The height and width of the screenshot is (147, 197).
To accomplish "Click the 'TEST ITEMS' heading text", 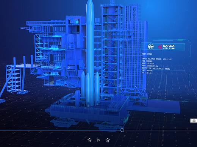I will tap(147, 54).
